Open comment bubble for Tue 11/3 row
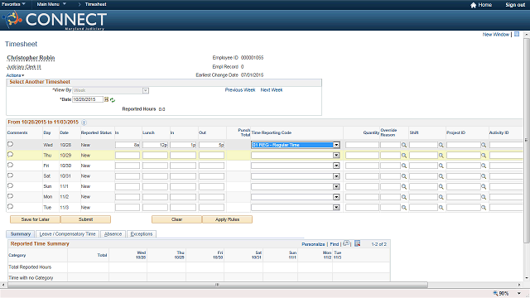 10,207
